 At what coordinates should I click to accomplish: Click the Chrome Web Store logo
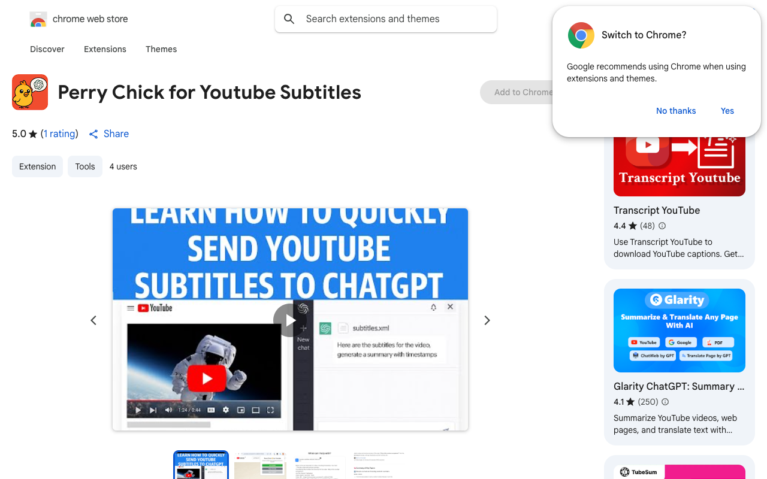click(x=38, y=19)
